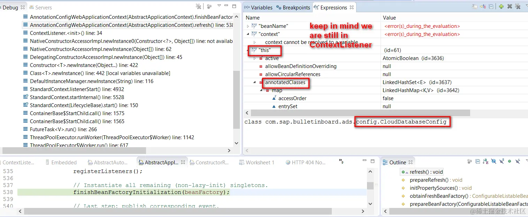
Task: Click Expressions tree horizontal scrollbar thumb
Action: (x=360, y=113)
